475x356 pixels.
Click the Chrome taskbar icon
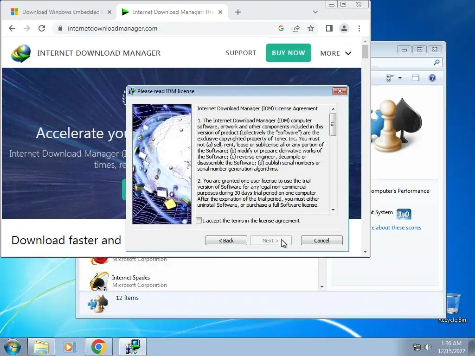click(98, 347)
